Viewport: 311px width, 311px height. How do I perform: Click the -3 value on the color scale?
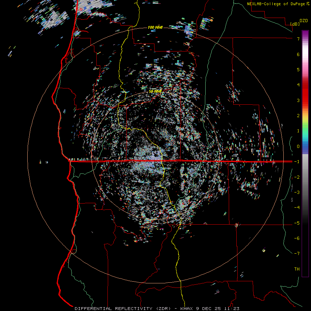click(x=297, y=192)
